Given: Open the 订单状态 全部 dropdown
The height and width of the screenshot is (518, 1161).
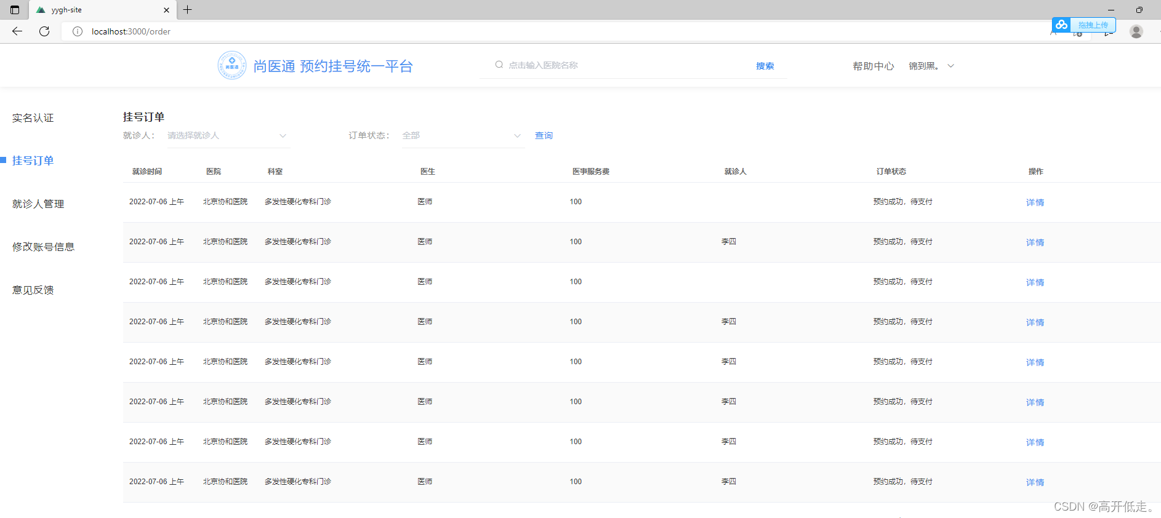Looking at the screenshot, I should coord(463,135).
